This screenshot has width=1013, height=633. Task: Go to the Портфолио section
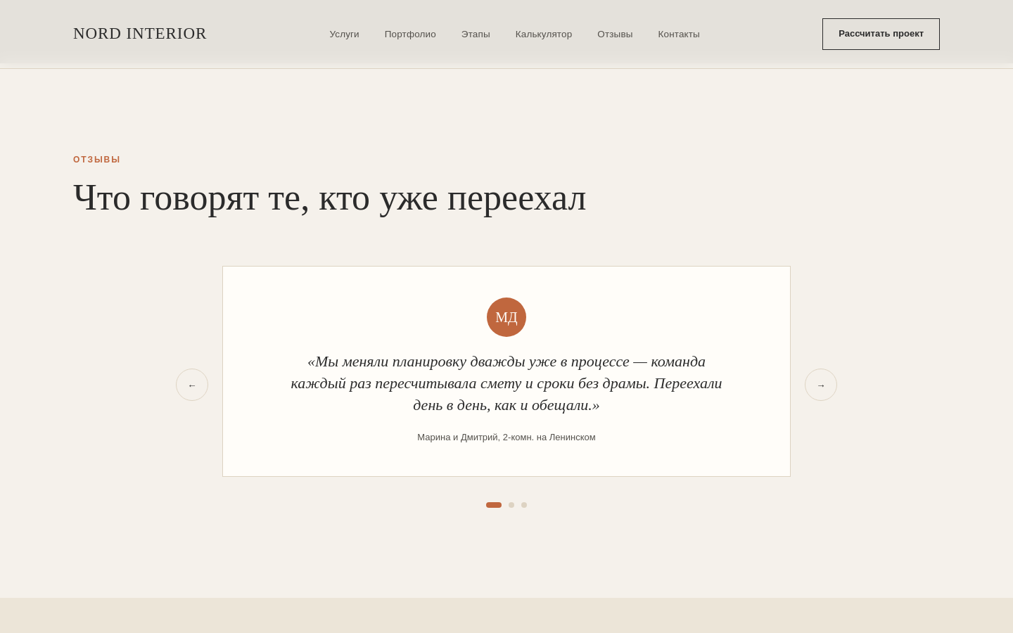(410, 34)
